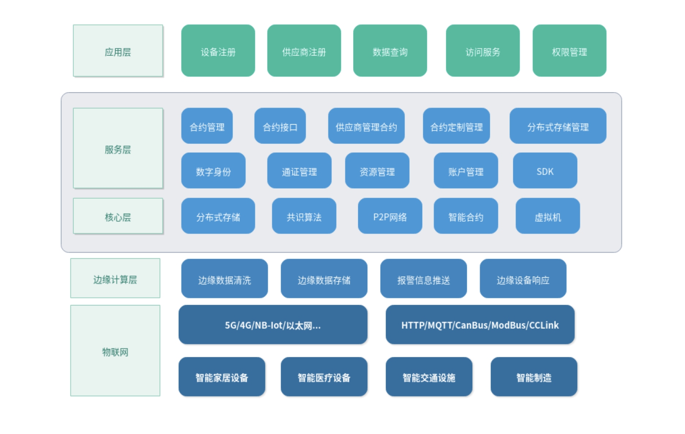Image resolution: width=685 pixels, height=434 pixels.
Task: Select the 合约管理 box
Action: (x=207, y=126)
